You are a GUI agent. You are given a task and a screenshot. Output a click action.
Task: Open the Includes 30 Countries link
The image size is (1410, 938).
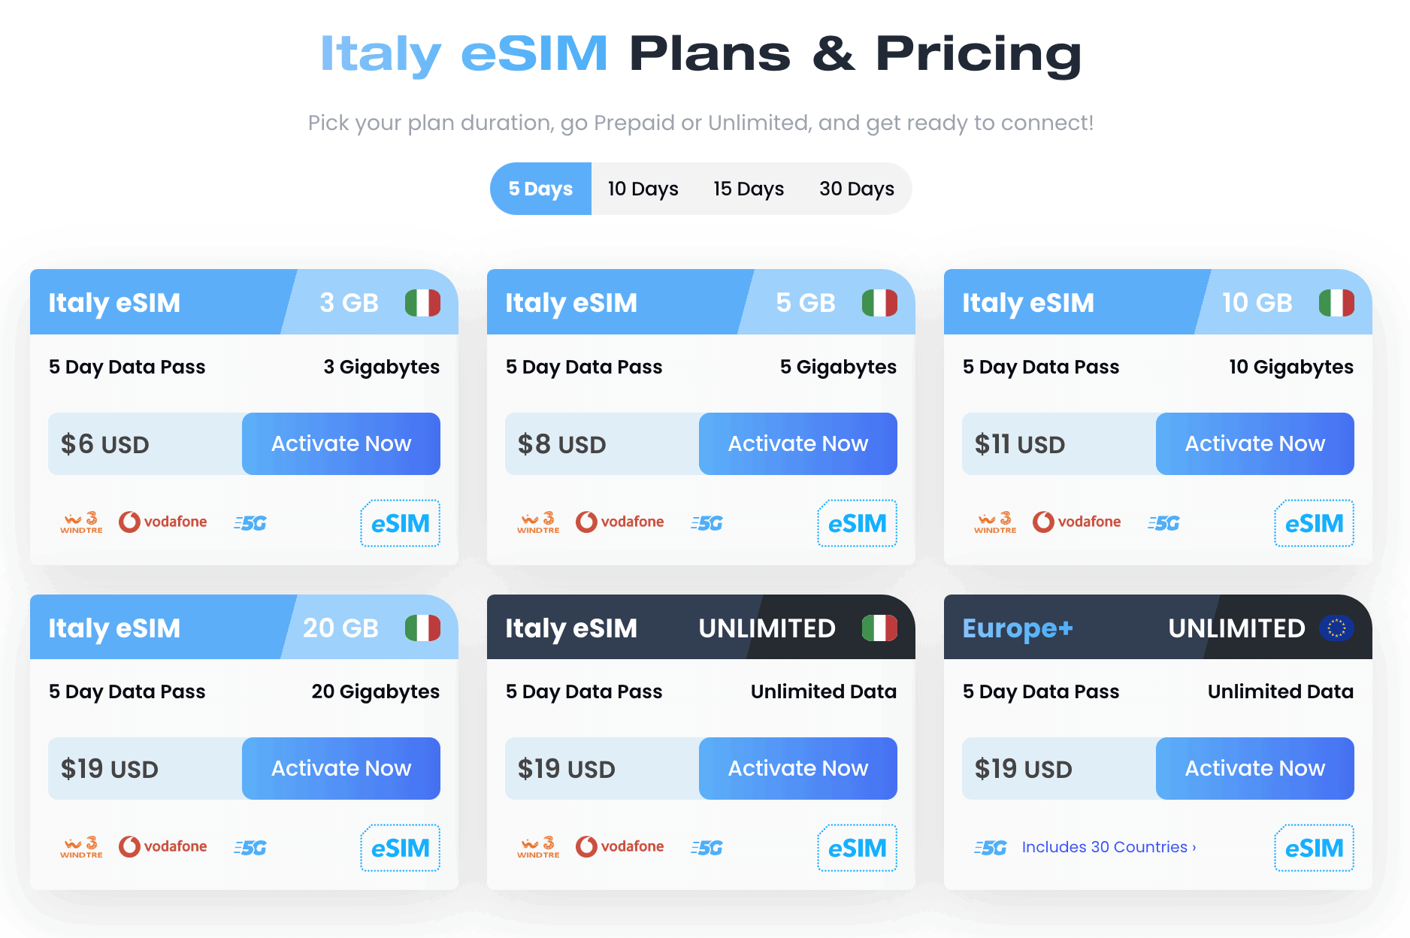point(1108,846)
